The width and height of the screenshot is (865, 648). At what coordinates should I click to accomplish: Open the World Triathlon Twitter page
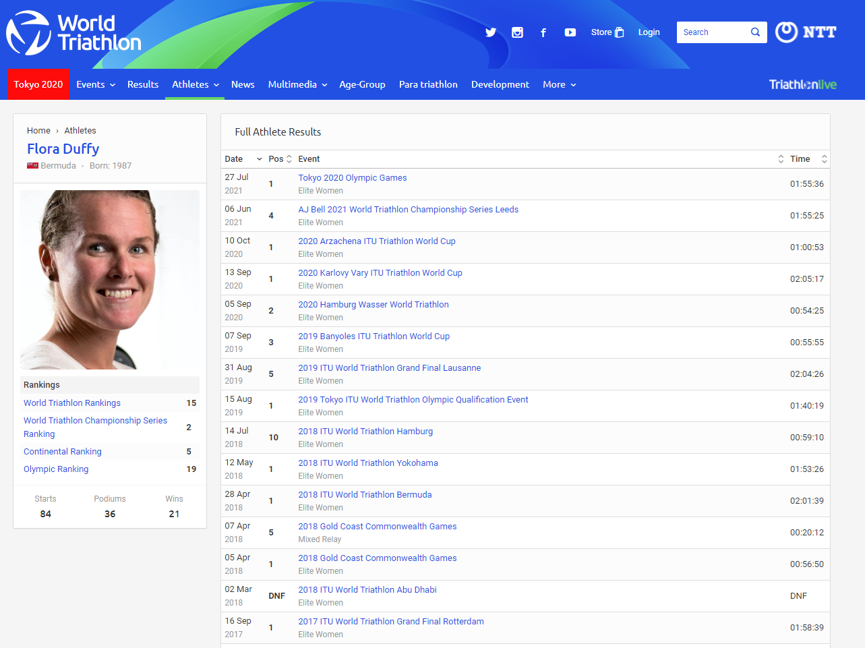(491, 32)
